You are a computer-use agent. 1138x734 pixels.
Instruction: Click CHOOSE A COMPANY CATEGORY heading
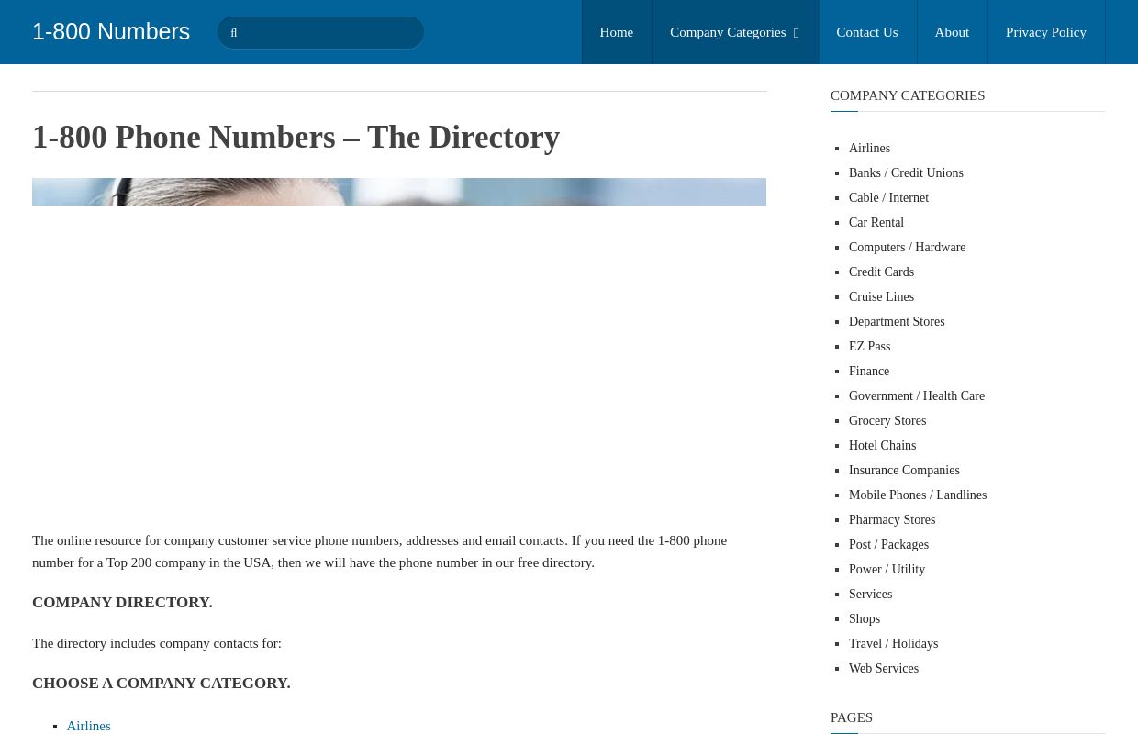point(162,684)
